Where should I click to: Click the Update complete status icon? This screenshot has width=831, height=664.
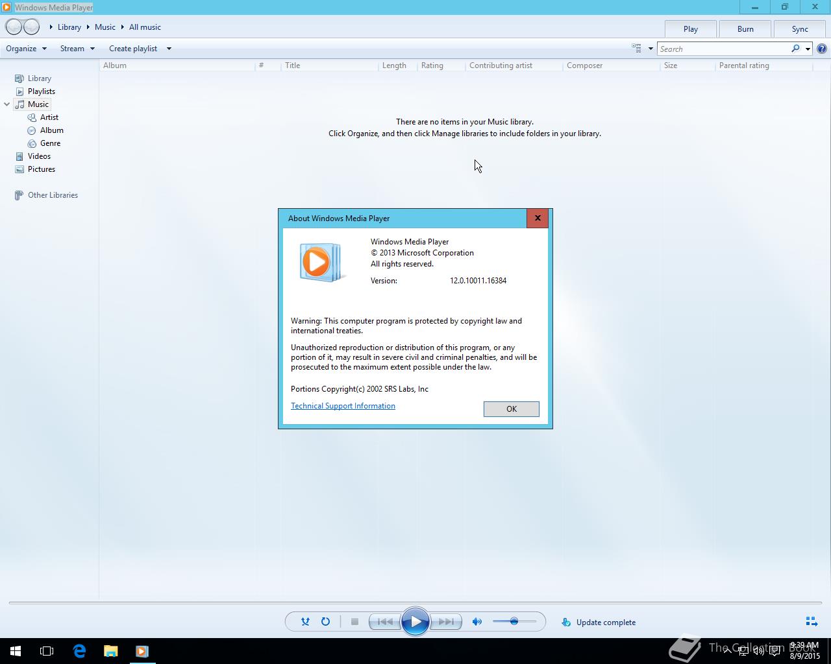[566, 622]
